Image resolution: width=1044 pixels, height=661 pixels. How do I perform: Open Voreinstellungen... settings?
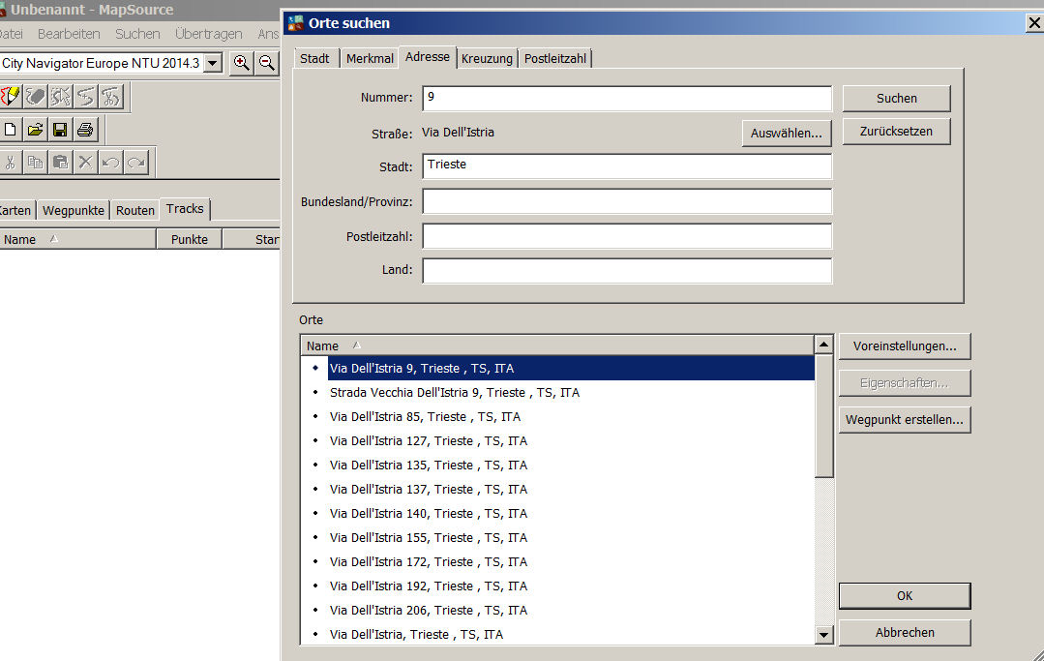click(904, 346)
